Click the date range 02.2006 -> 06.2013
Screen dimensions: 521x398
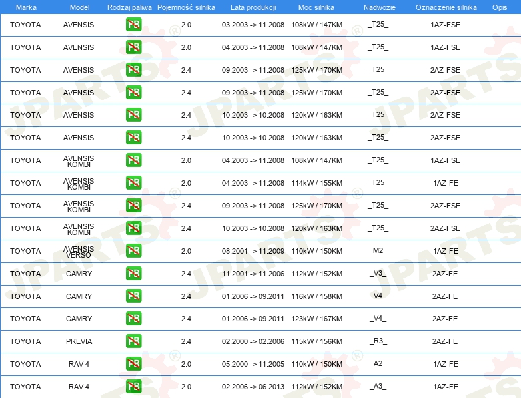point(253,387)
